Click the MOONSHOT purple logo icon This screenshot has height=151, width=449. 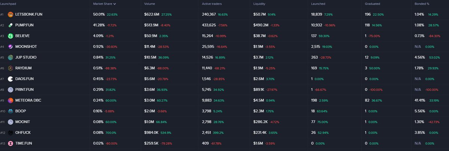[10, 47]
